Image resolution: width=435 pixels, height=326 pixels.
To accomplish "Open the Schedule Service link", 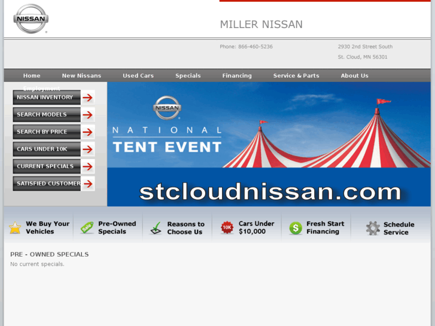I will 399,228.
